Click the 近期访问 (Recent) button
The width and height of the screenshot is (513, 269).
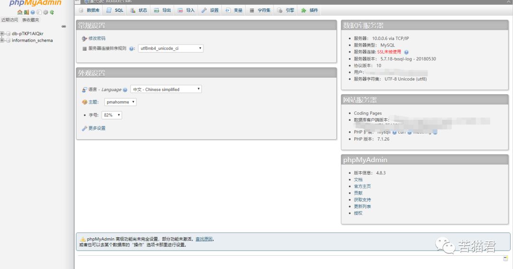(9, 20)
